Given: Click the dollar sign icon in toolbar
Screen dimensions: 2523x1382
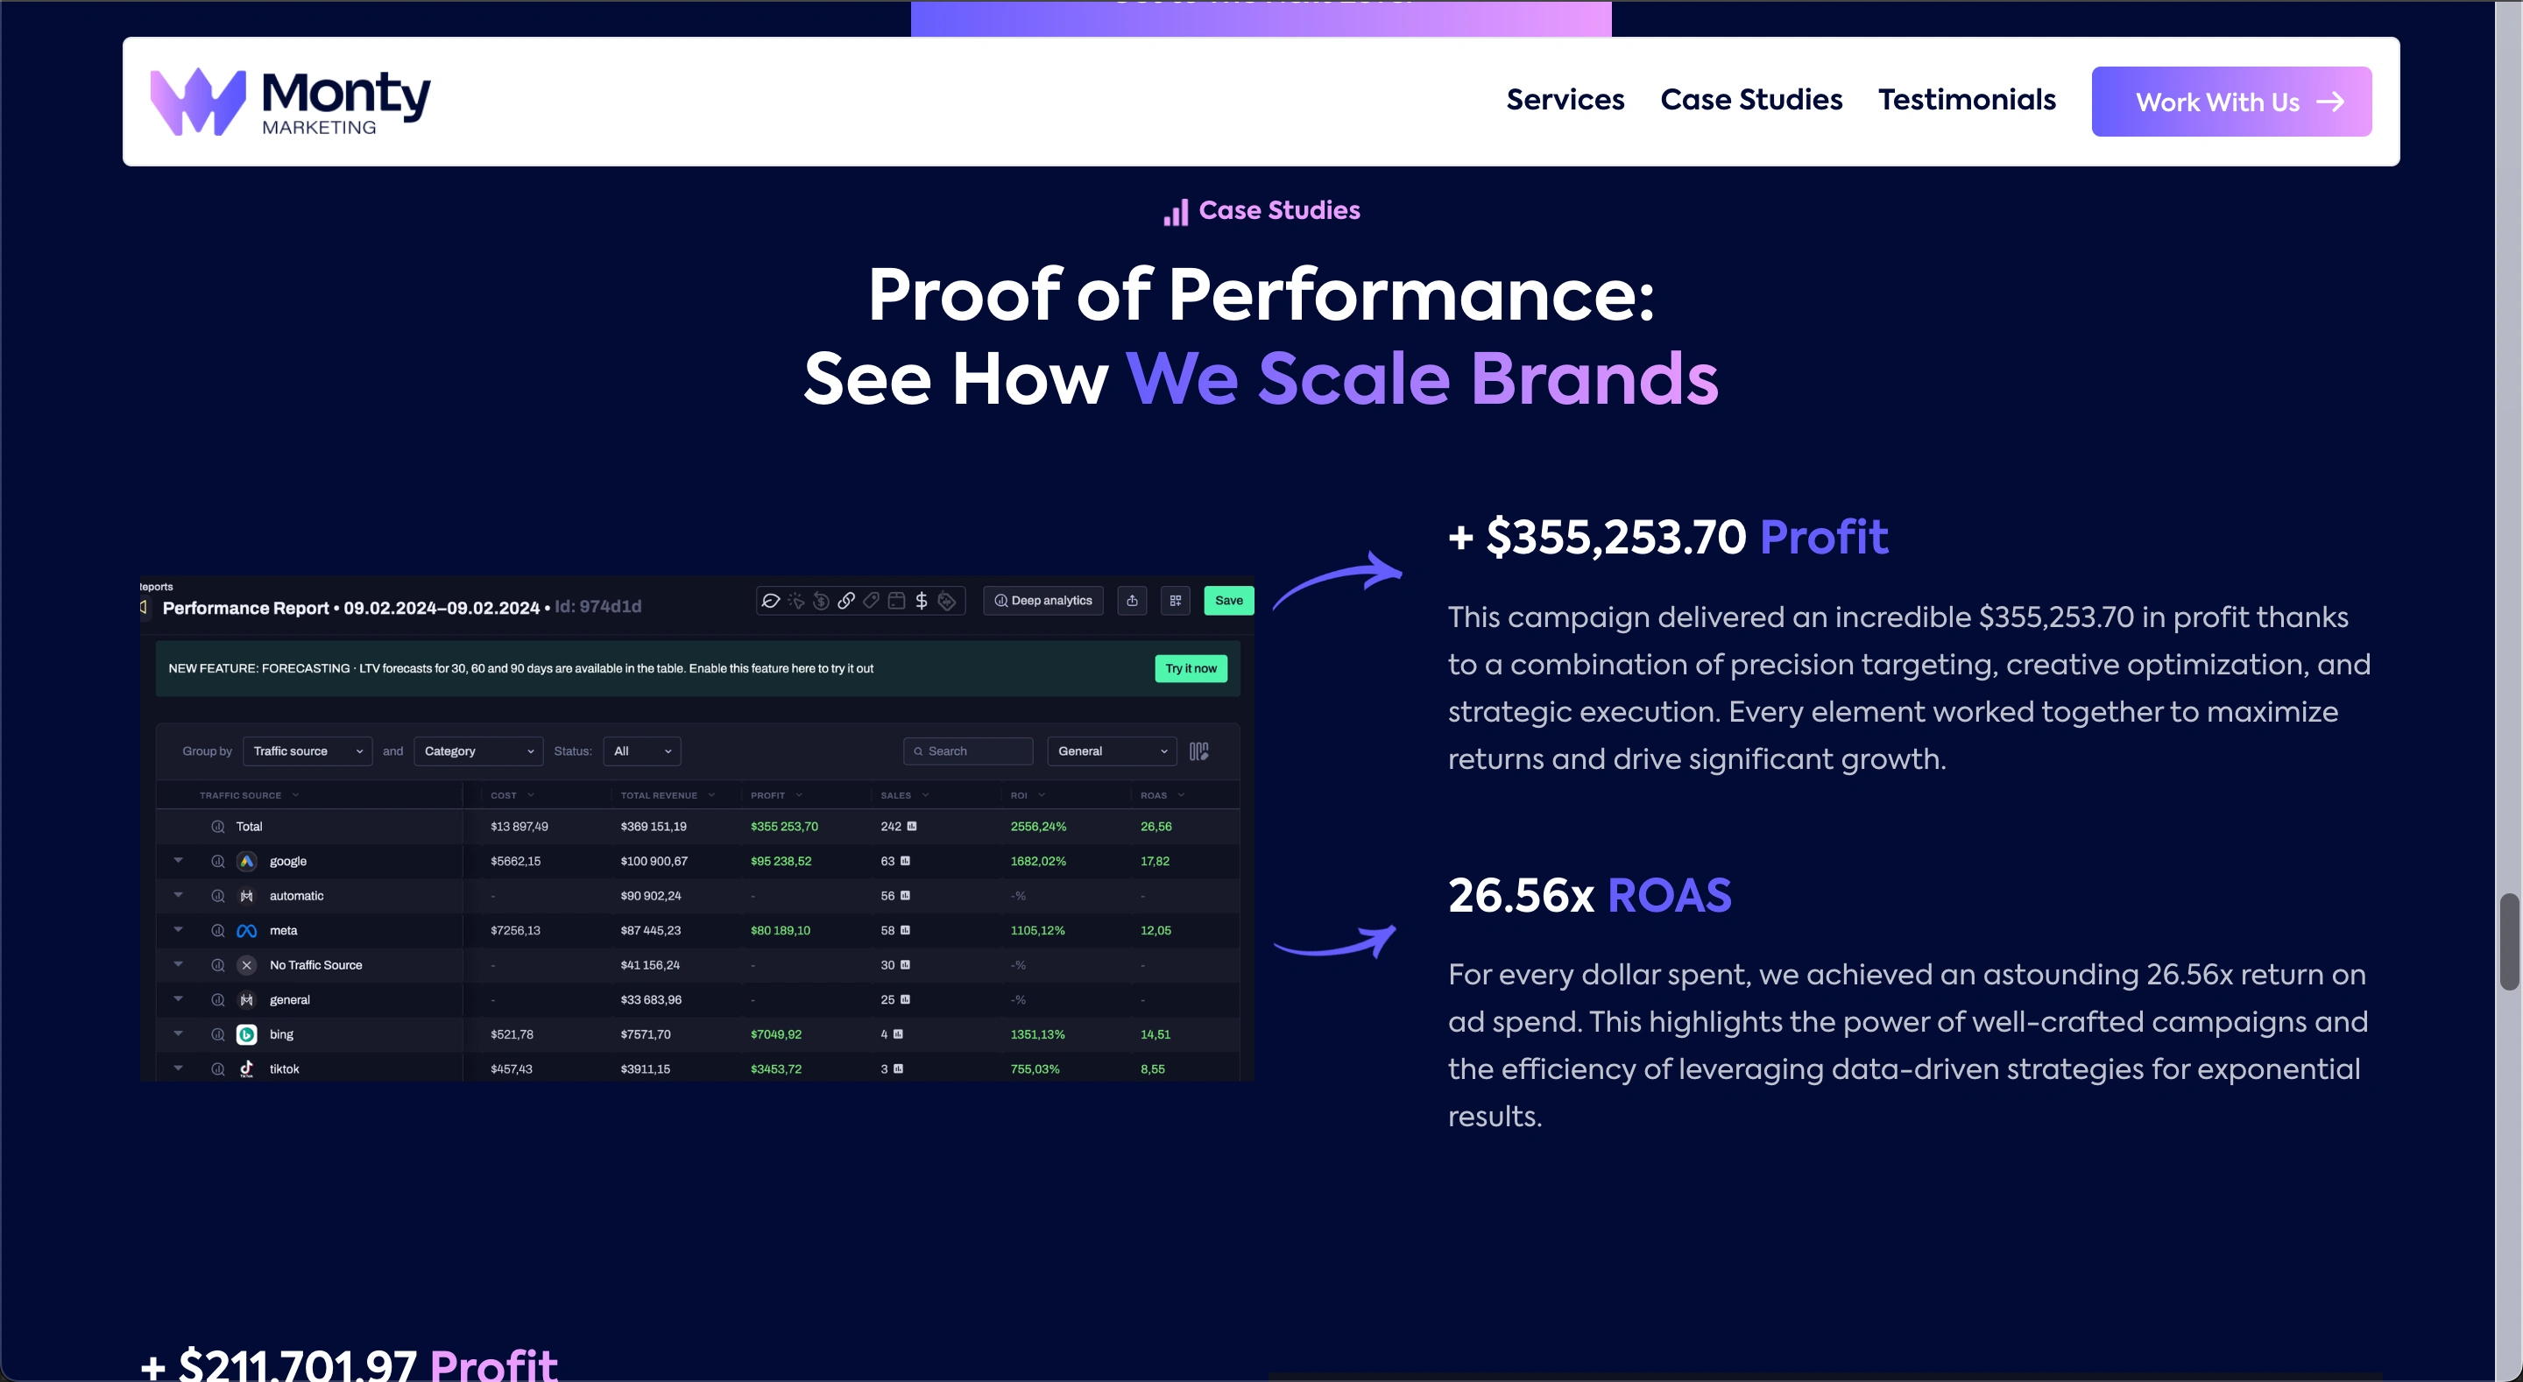Looking at the screenshot, I should pos(921,601).
